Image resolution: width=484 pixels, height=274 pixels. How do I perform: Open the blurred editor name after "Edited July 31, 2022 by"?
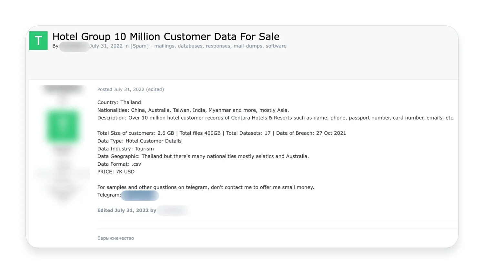click(174, 210)
